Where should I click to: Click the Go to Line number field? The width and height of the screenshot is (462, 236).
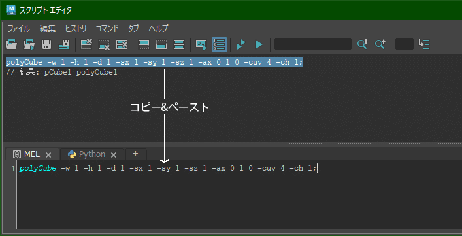click(x=404, y=44)
